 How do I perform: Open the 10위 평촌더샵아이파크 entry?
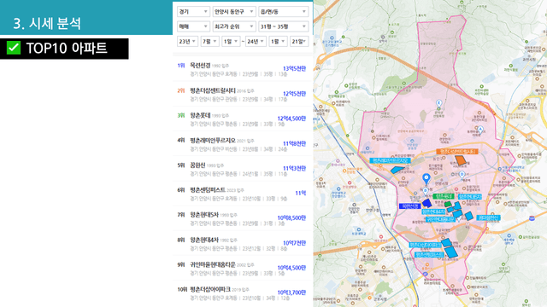pyautogui.click(x=243, y=293)
